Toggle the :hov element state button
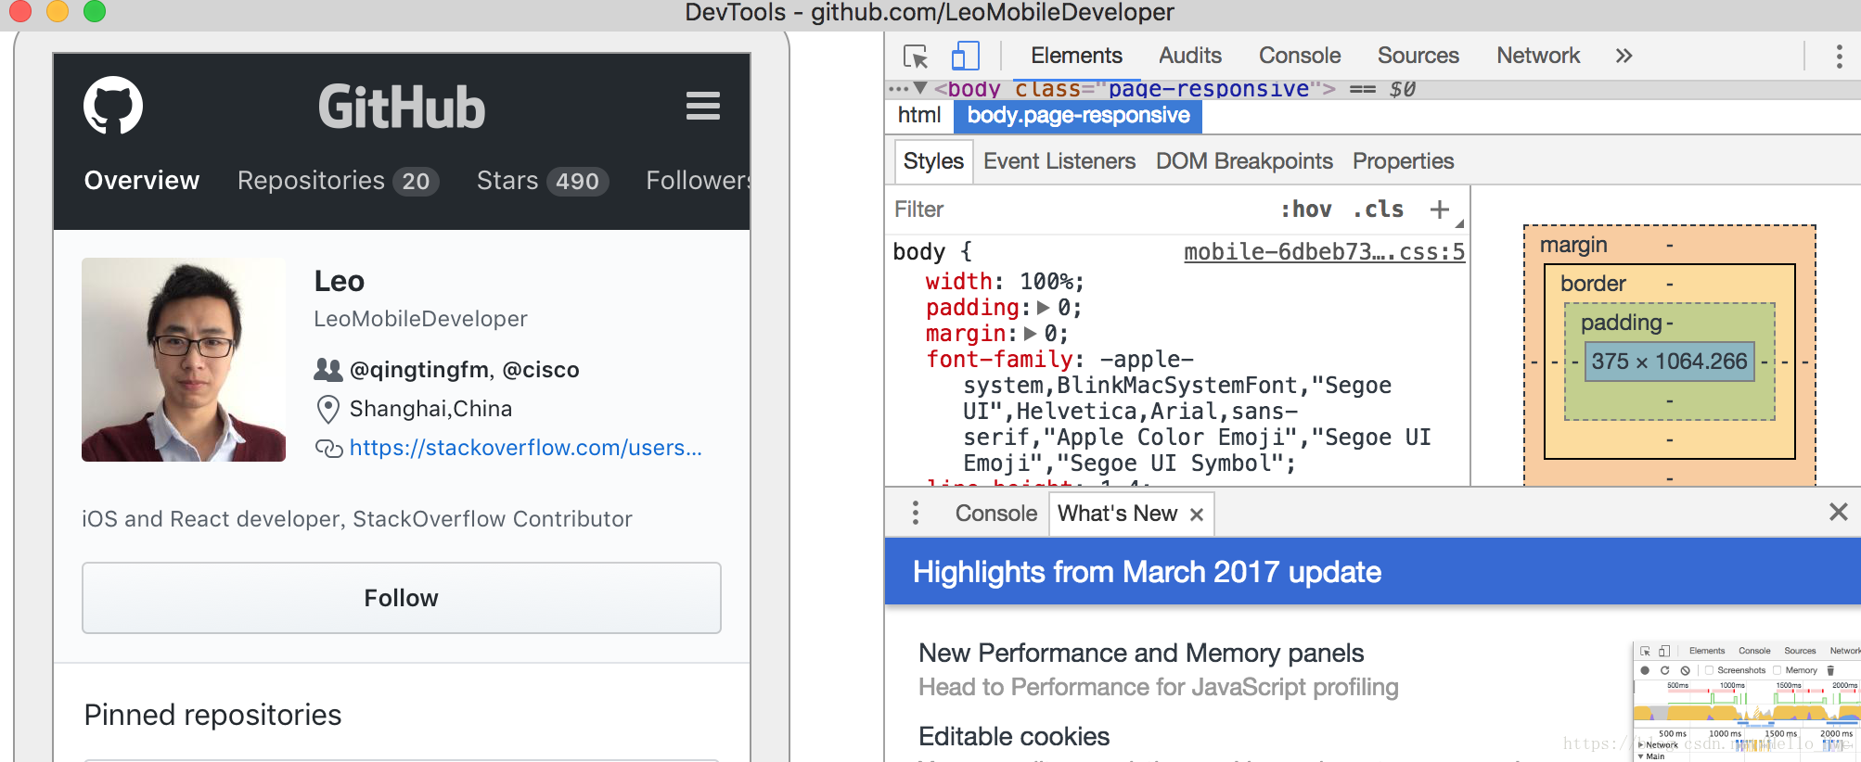This screenshot has height=762, width=1861. click(x=1305, y=210)
